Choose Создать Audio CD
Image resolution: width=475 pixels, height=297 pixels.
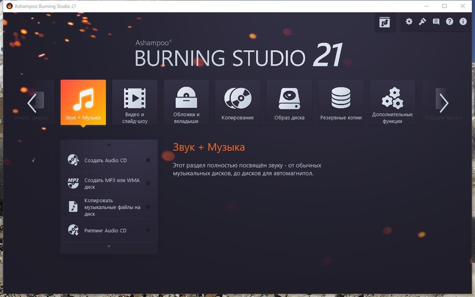[x=105, y=160]
